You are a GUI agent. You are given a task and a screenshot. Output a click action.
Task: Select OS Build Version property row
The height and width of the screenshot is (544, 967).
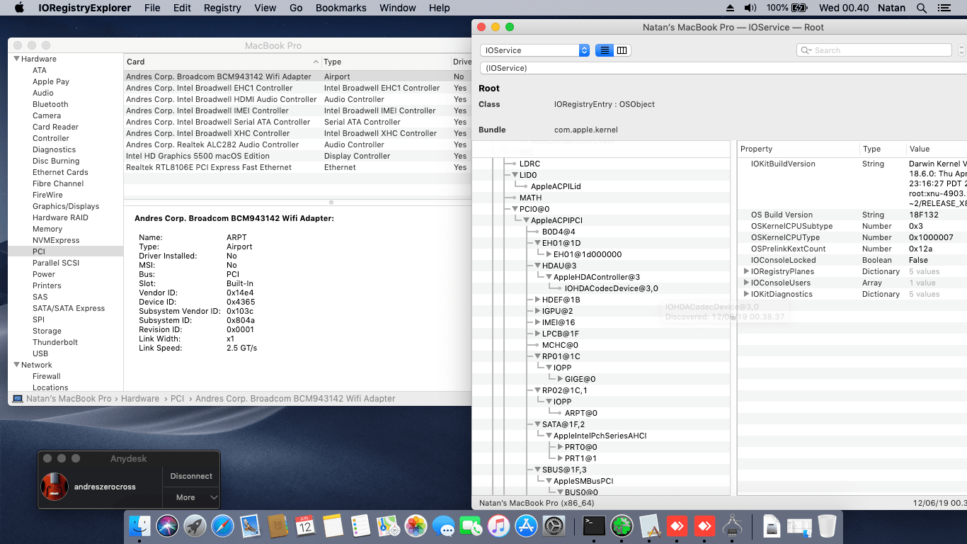pyautogui.click(x=852, y=215)
